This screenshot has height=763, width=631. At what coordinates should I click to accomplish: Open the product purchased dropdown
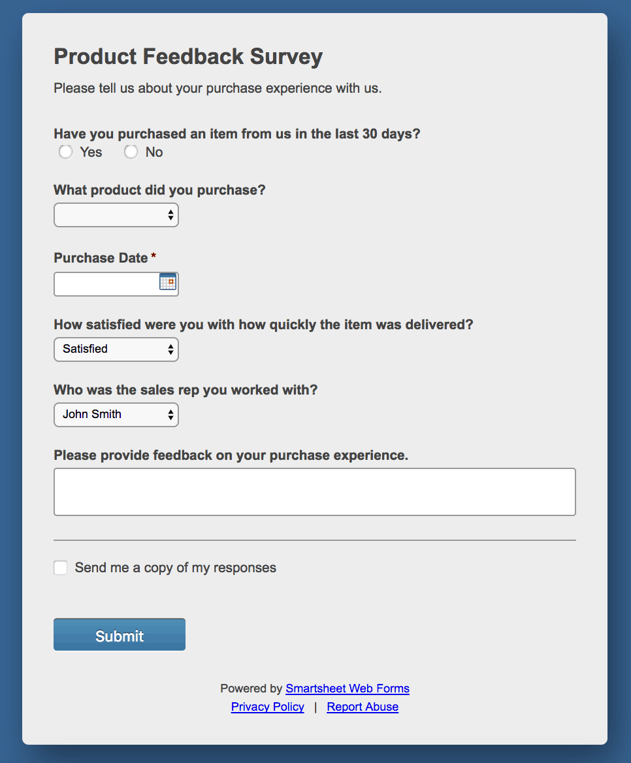tap(116, 215)
